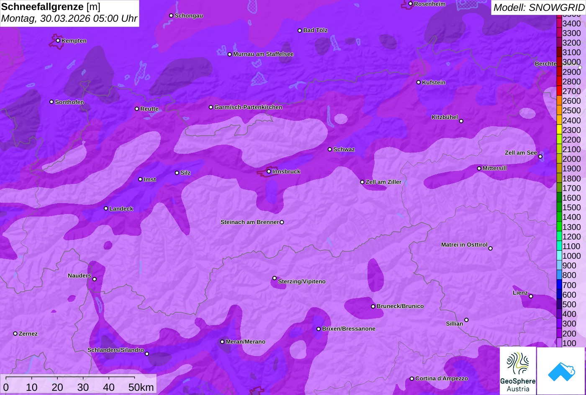Select the Sillian location dot
This screenshot has width=586, height=395.
pos(466,320)
